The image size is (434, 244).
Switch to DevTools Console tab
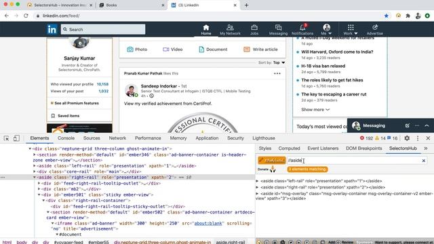click(x=66, y=138)
